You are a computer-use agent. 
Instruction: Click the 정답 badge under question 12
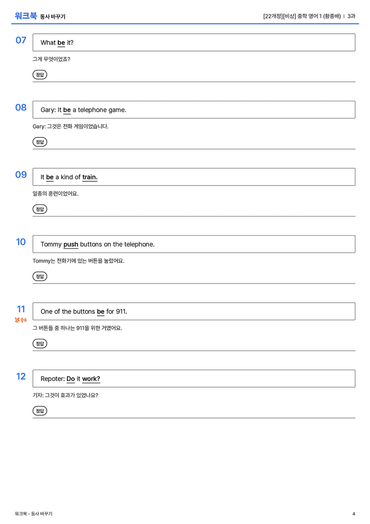(x=40, y=410)
